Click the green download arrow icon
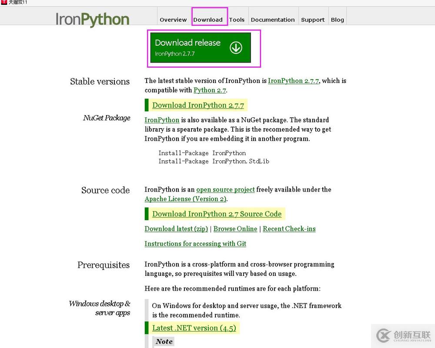 pos(236,47)
